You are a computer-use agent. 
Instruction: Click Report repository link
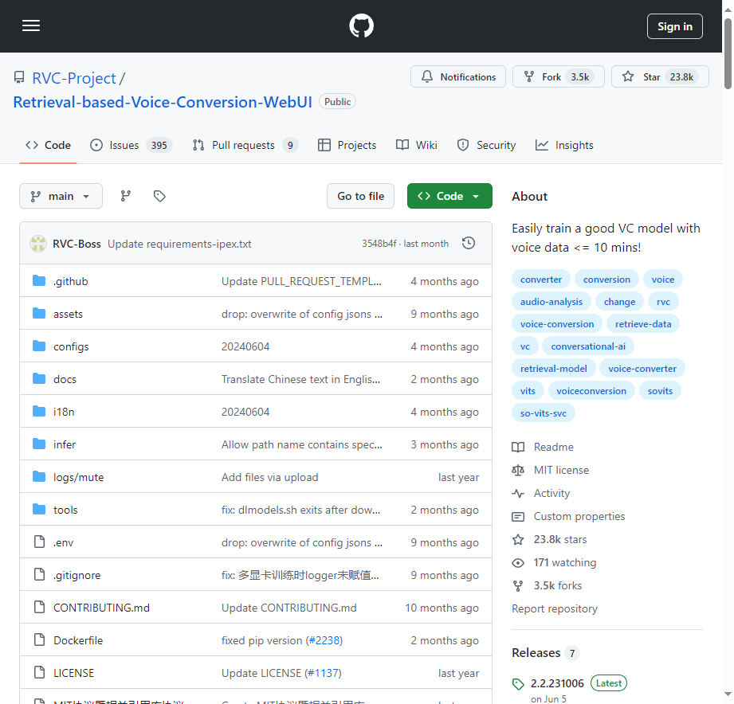coord(555,608)
